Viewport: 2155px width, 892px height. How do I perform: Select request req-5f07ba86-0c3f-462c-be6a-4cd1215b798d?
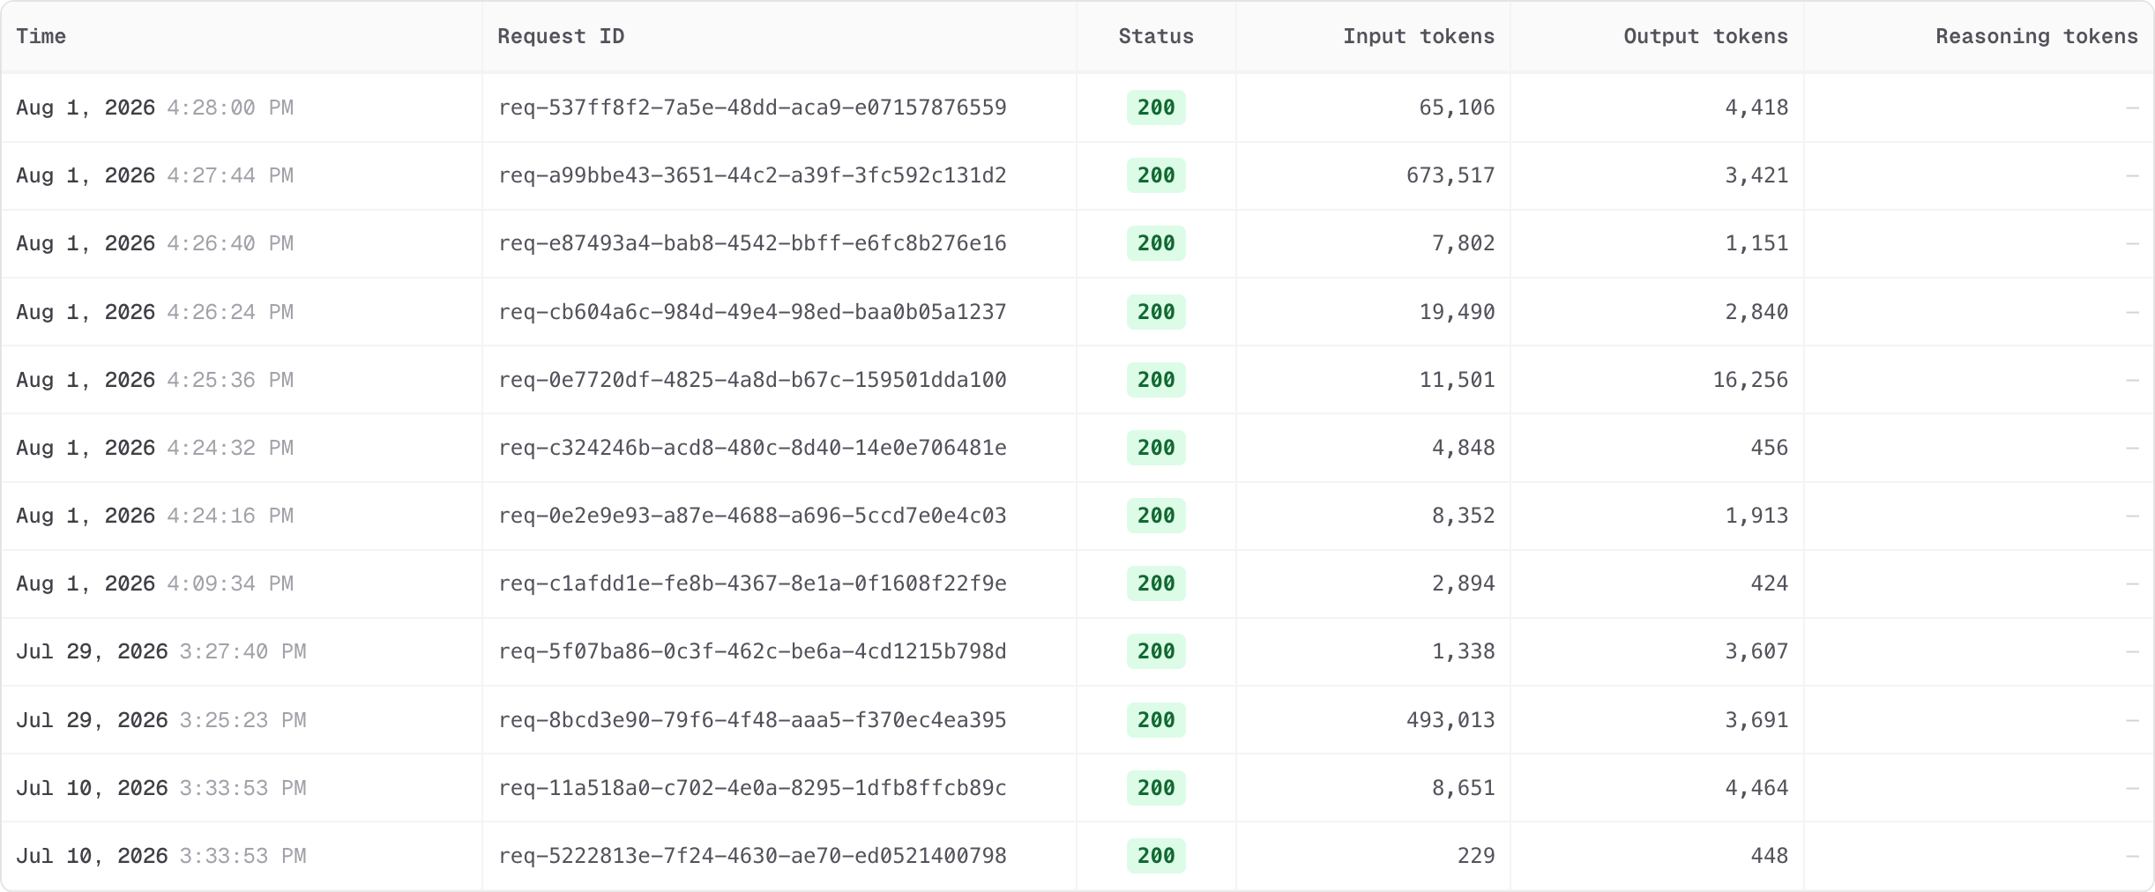point(752,651)
